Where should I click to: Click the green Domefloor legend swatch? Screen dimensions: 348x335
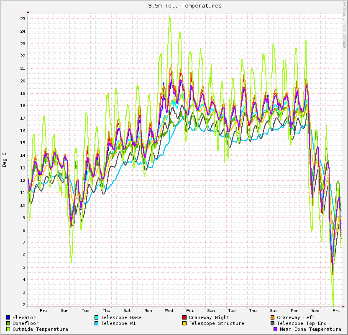click(8, 323)
